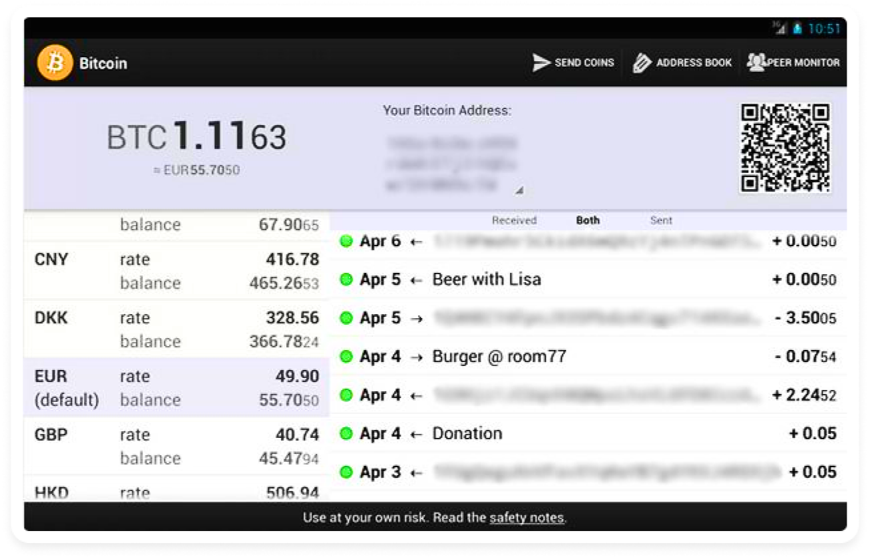870x559 pixels.
Task: Click the EUR rate value 49.90
Action: click(x=298, y=377)
